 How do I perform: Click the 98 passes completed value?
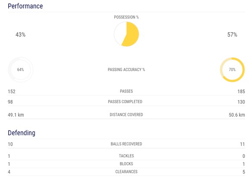10,102
